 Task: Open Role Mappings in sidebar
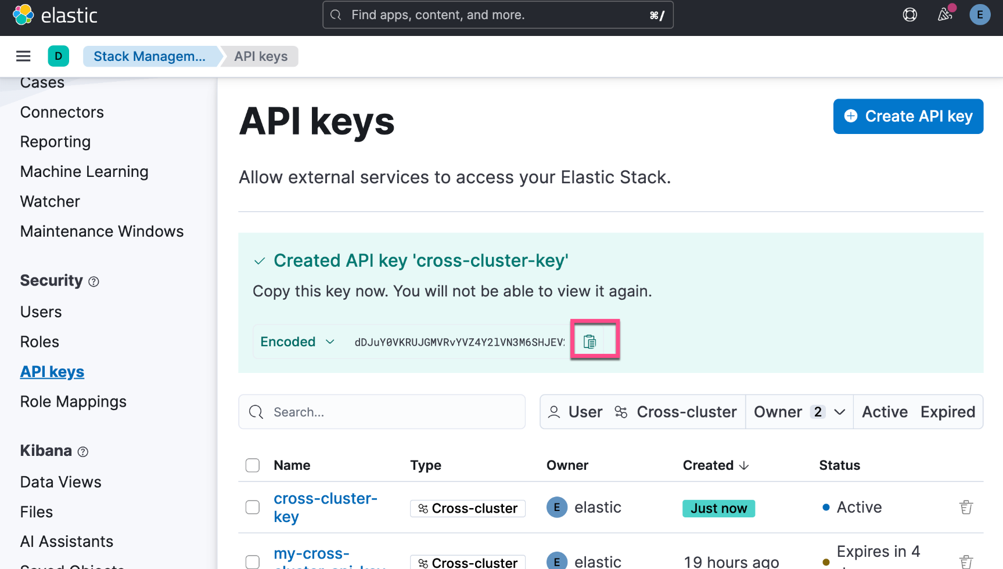coord(73,401)
